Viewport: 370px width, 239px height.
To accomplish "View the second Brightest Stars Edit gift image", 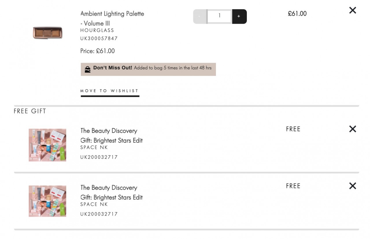I will (x=47, y=201).
